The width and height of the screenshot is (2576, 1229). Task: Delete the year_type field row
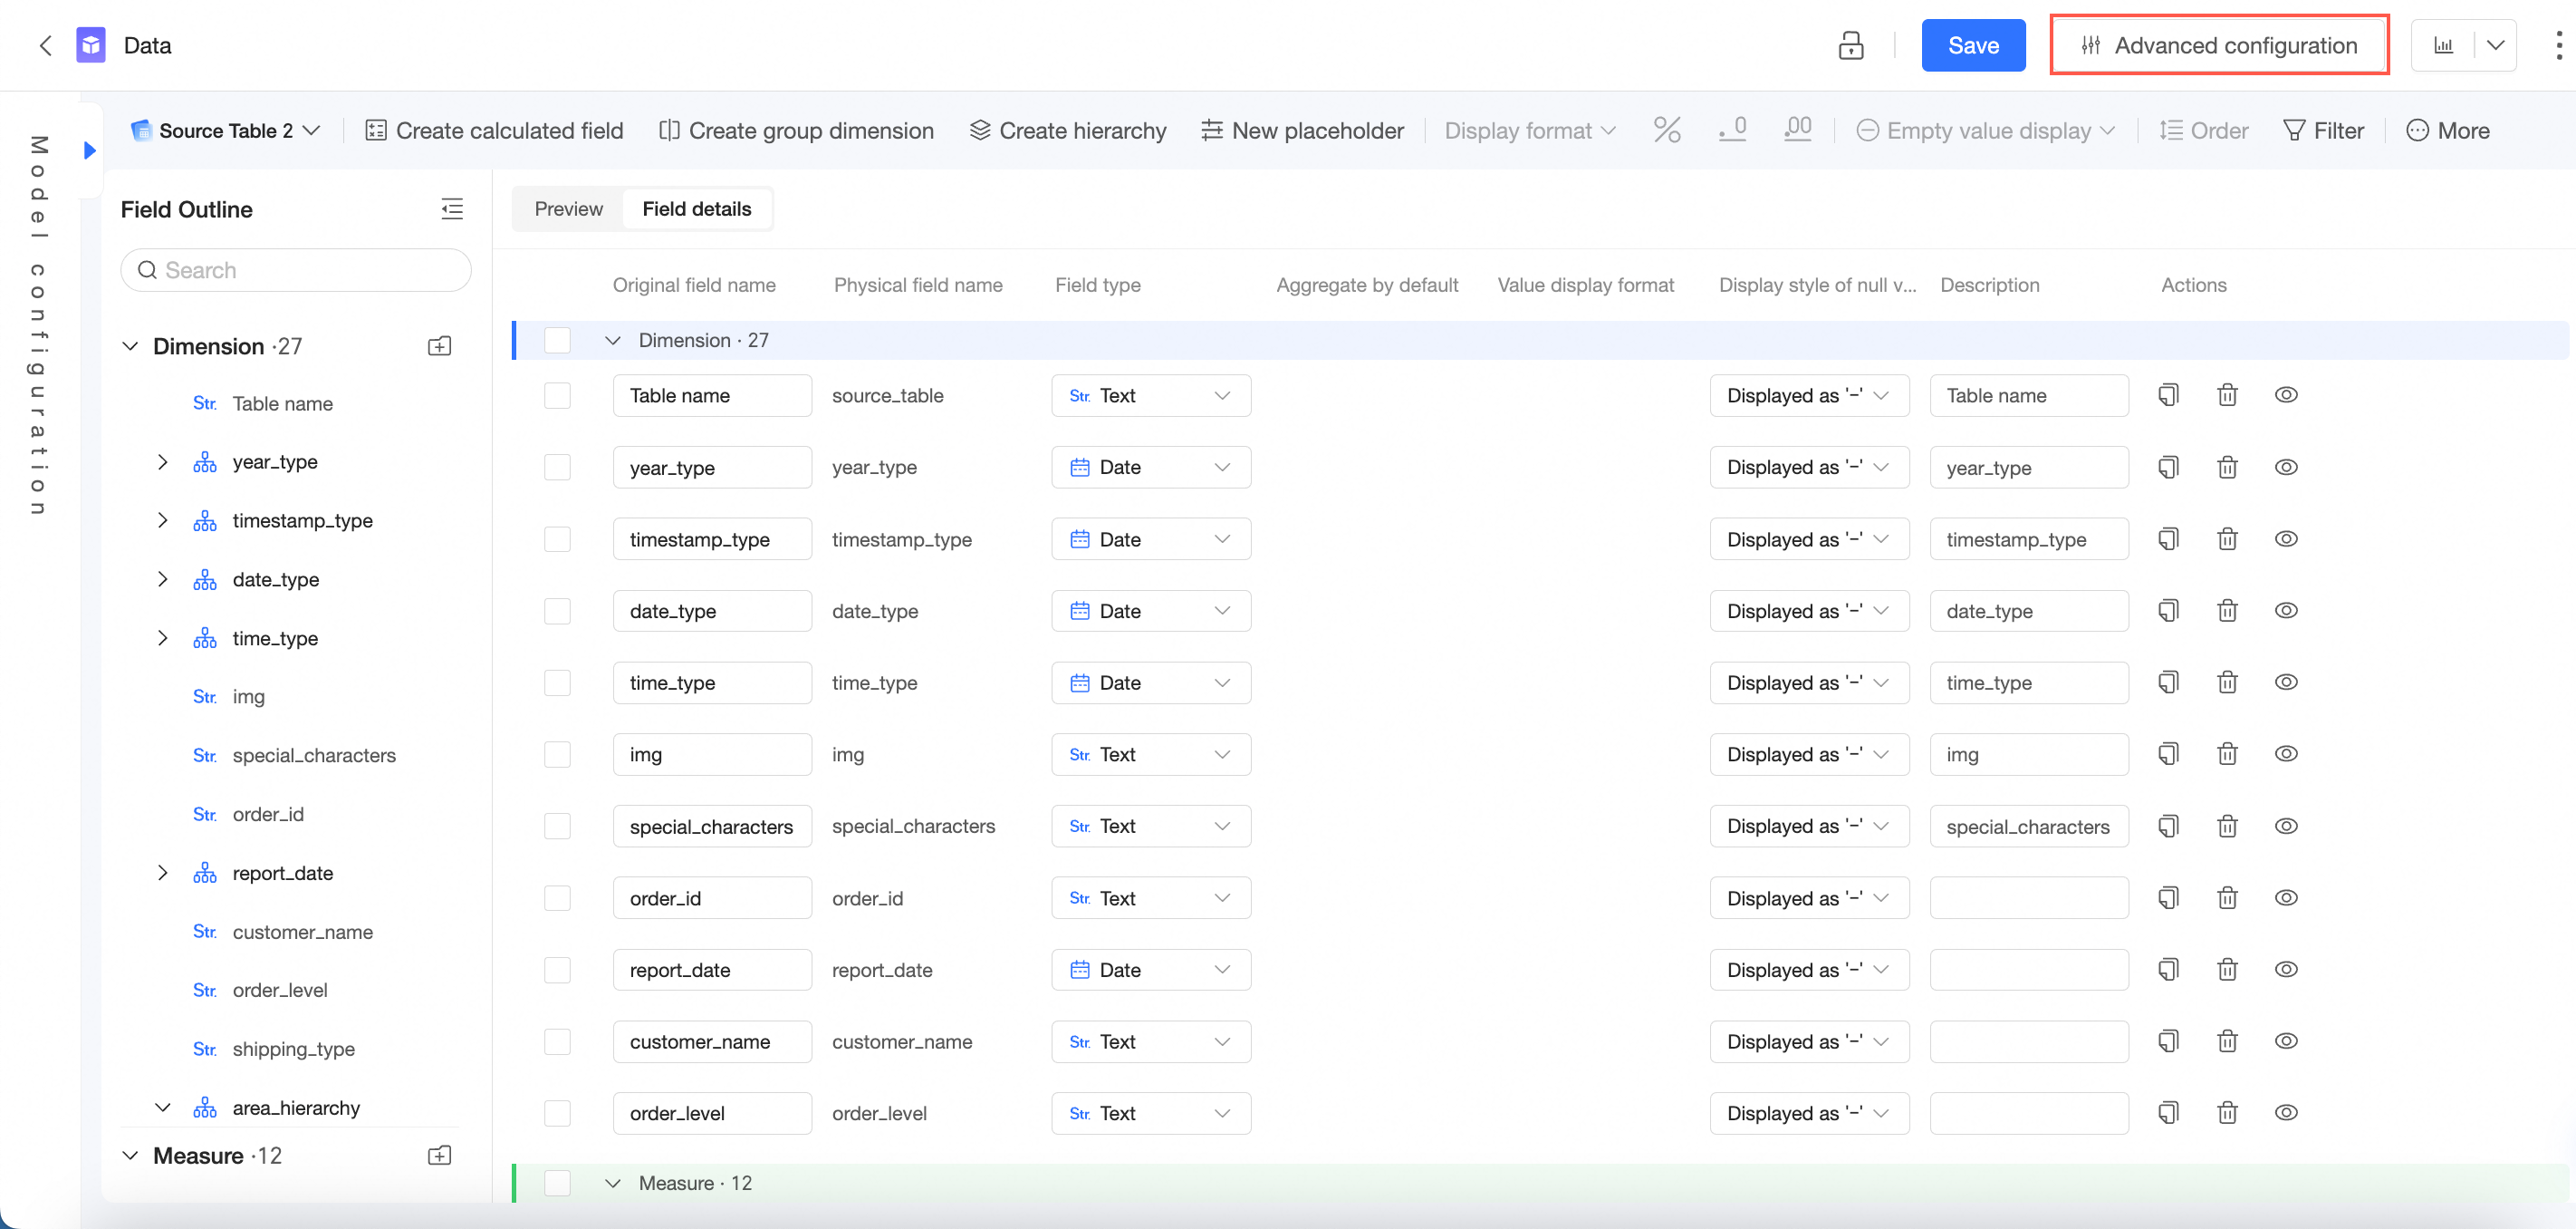(x=2227, y=468)
